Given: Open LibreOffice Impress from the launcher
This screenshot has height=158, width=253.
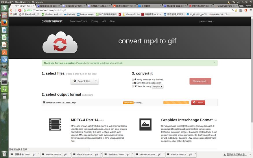Looking at the screenshot, I should pos(4,45).
